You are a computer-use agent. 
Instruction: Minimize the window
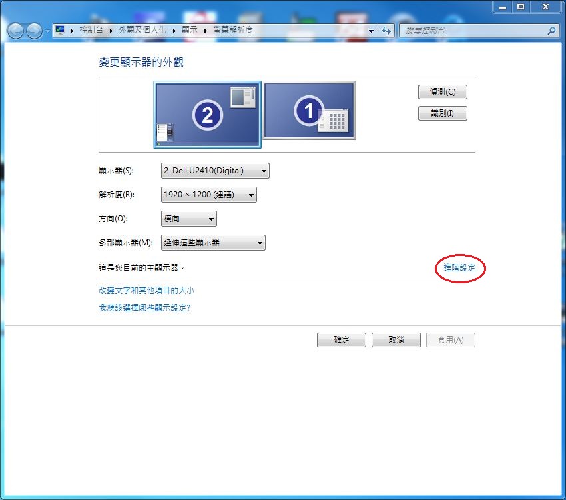[503, 7]
